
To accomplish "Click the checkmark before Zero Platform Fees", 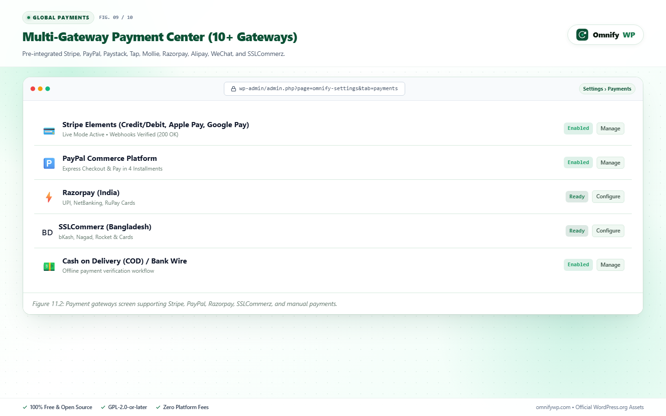I will pyautogui.click(x=158, y=407).
